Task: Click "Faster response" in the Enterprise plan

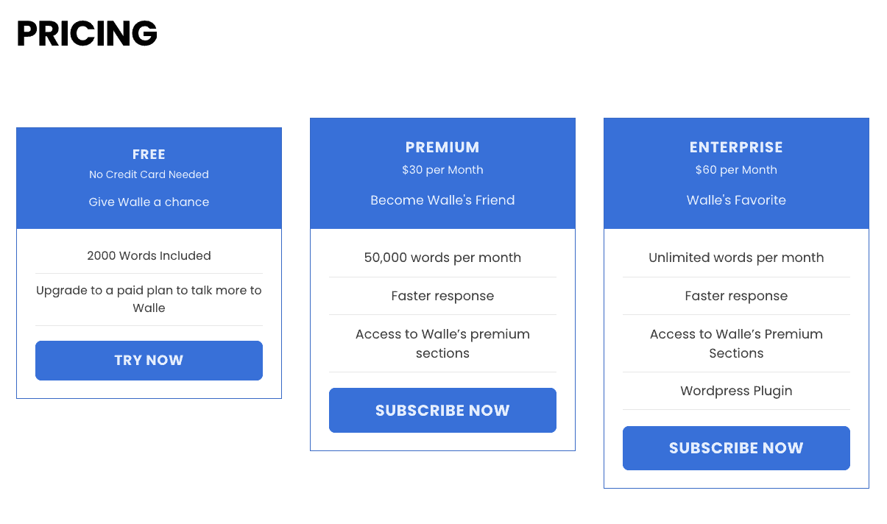Action: [x=736, y=296]
